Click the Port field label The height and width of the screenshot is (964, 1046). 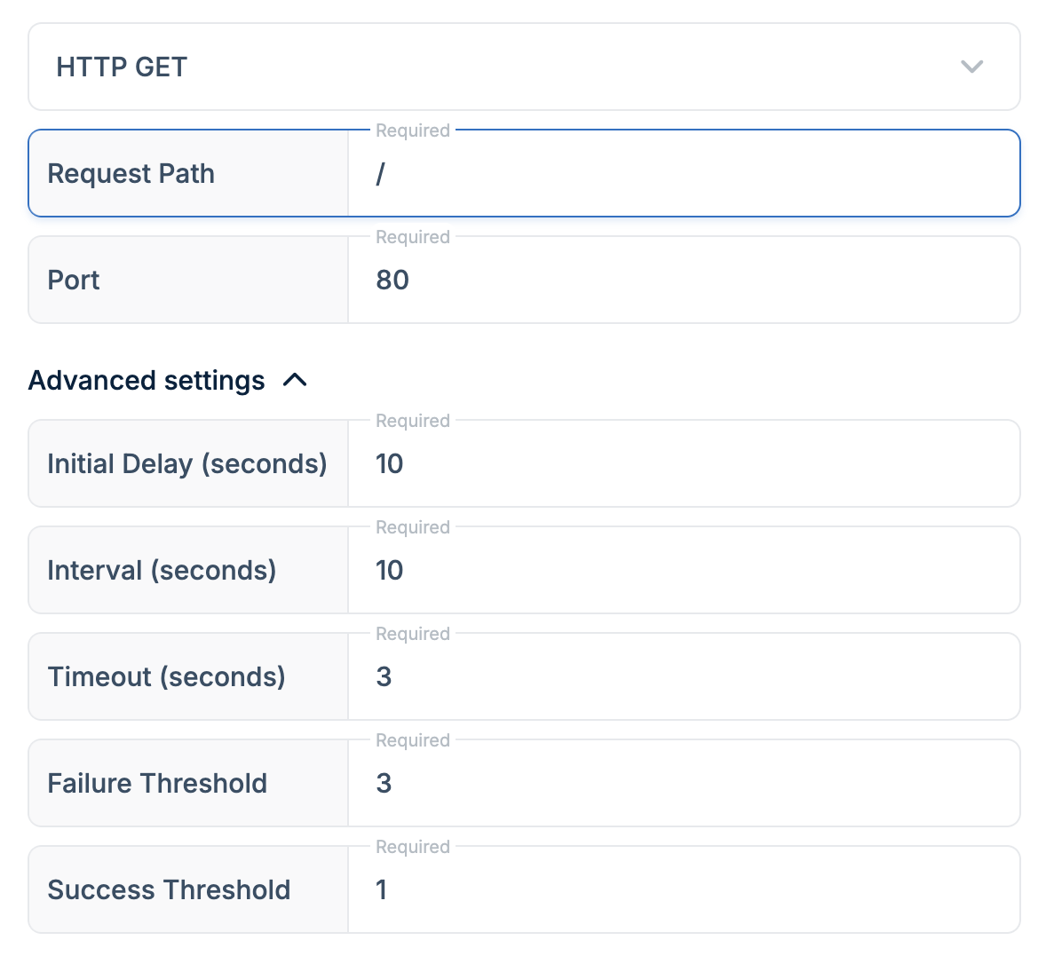click(x=74, y=281)
